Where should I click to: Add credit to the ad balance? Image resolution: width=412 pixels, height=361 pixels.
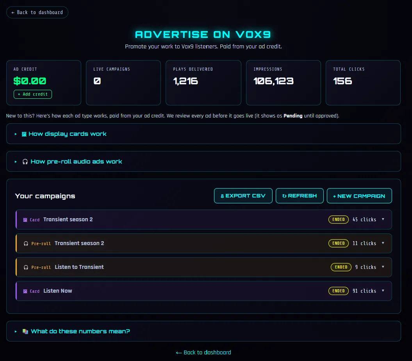(x=32, y=94)
